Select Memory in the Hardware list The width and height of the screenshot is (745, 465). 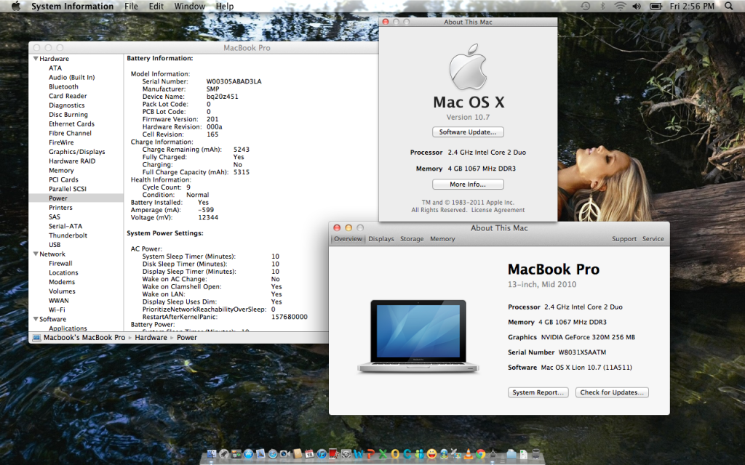(61, 170)
